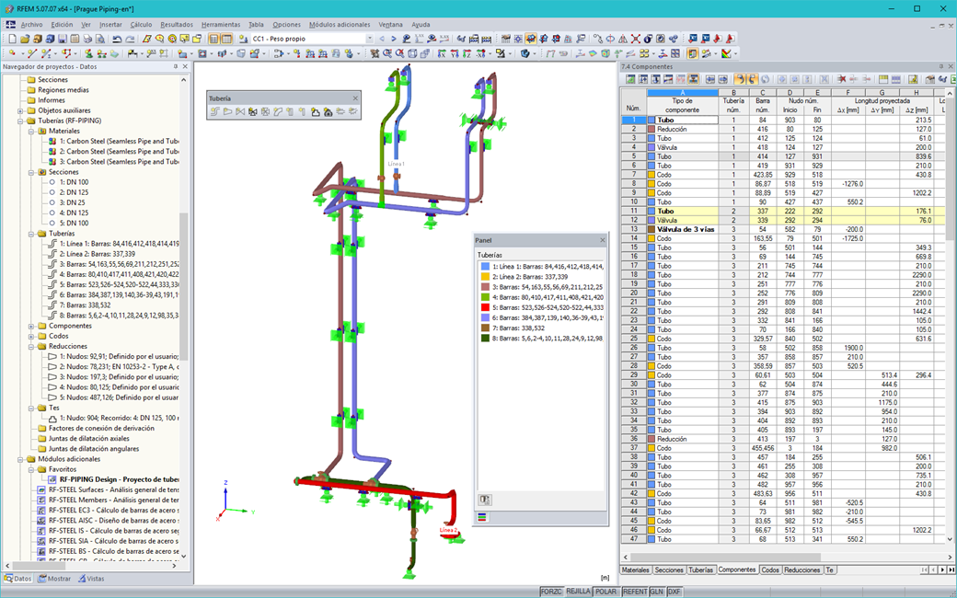Click view in X direction icon
This screenshot has width=957, height=598.
click(442, 53)
